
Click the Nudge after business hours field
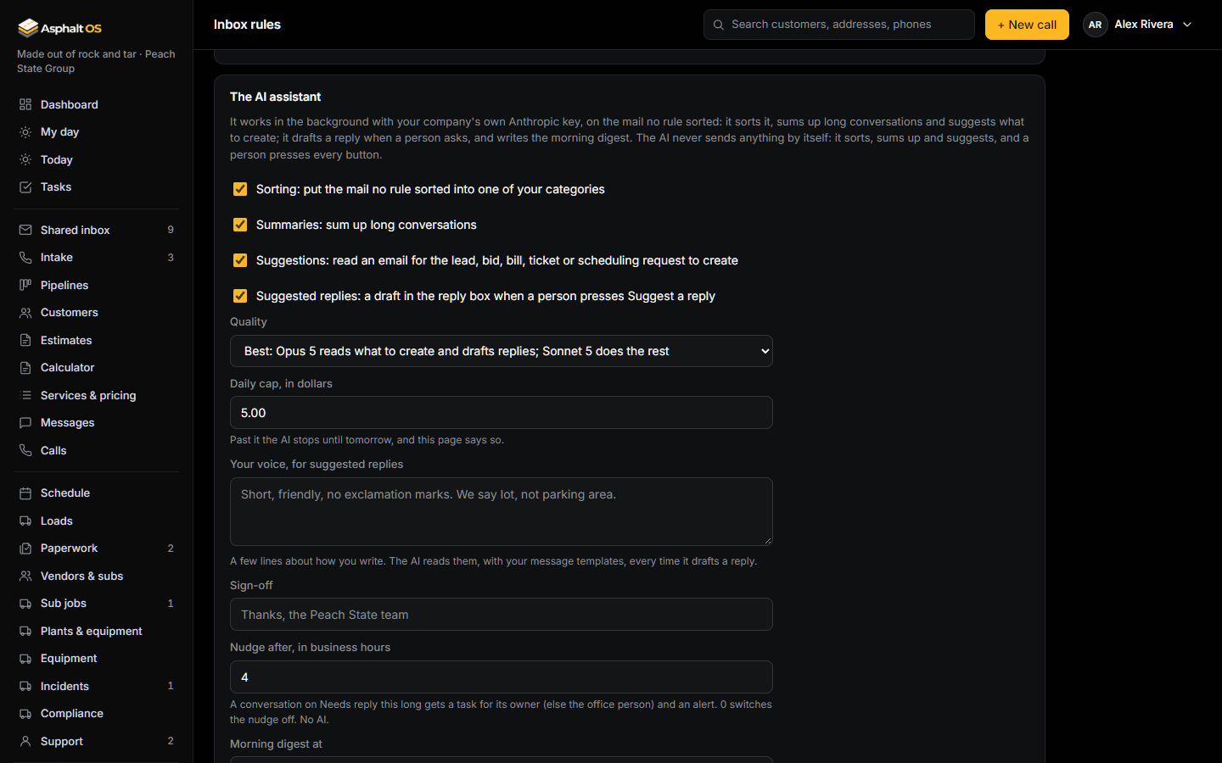pyautogui.click(x=502, y=677)
